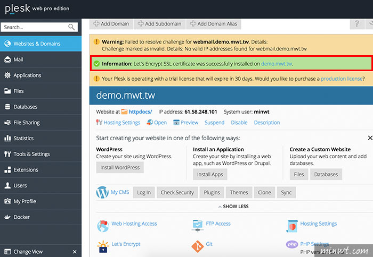The height and width of the screenshot is (257, 373).
Task: Collapse tools with SHOW LESS
Action: coord(233,207)
